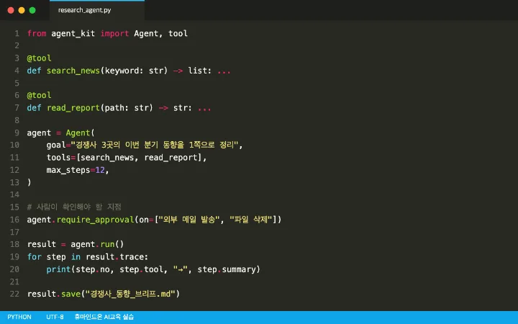Click search_news inside the tools list
This screenshot has height=324, width=518.
pos(107,158)
